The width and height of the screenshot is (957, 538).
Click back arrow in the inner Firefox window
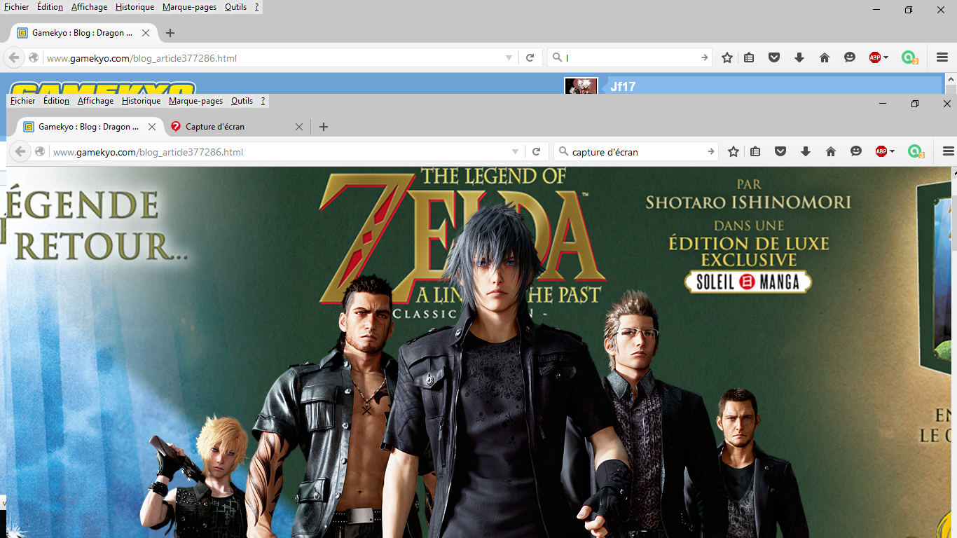[20, 151]
